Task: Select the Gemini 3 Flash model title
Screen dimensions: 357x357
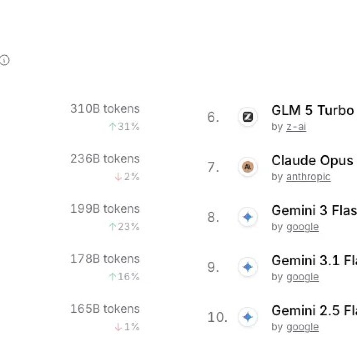Action: coord(314,211)
